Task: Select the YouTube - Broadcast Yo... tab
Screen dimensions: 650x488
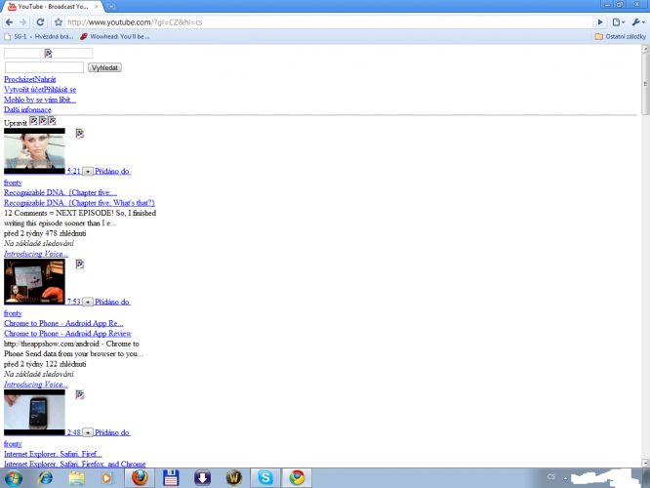Action: (x=52, y=7)
